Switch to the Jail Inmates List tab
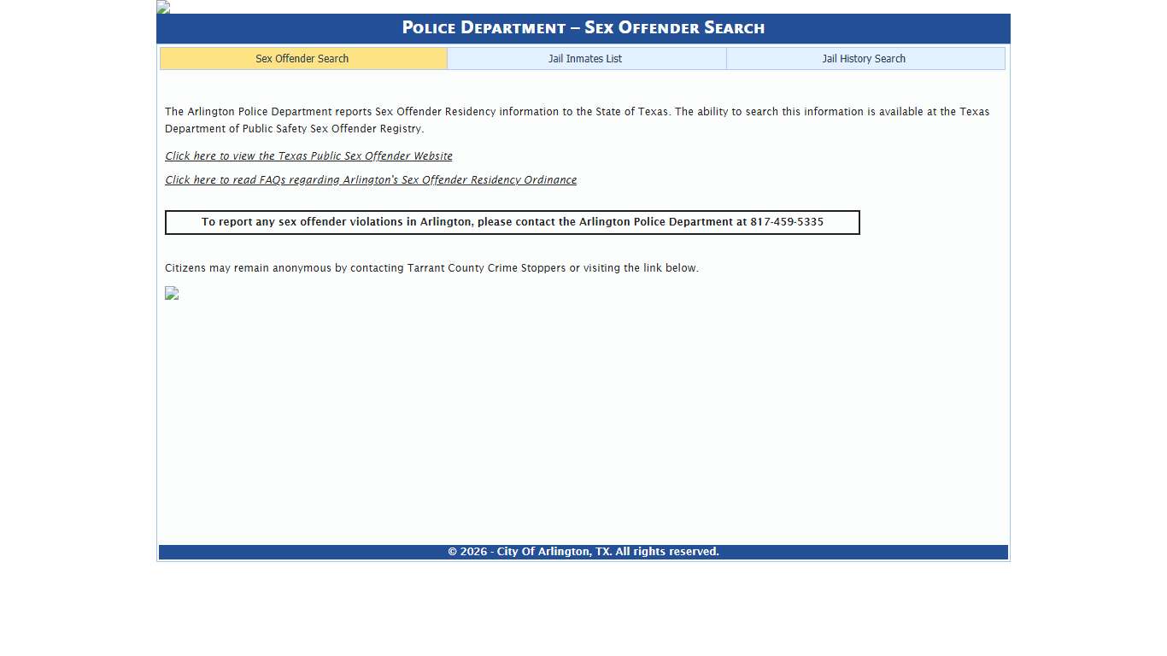The width and height of the screenshot is (1167, 656). (x=585, y=59)
